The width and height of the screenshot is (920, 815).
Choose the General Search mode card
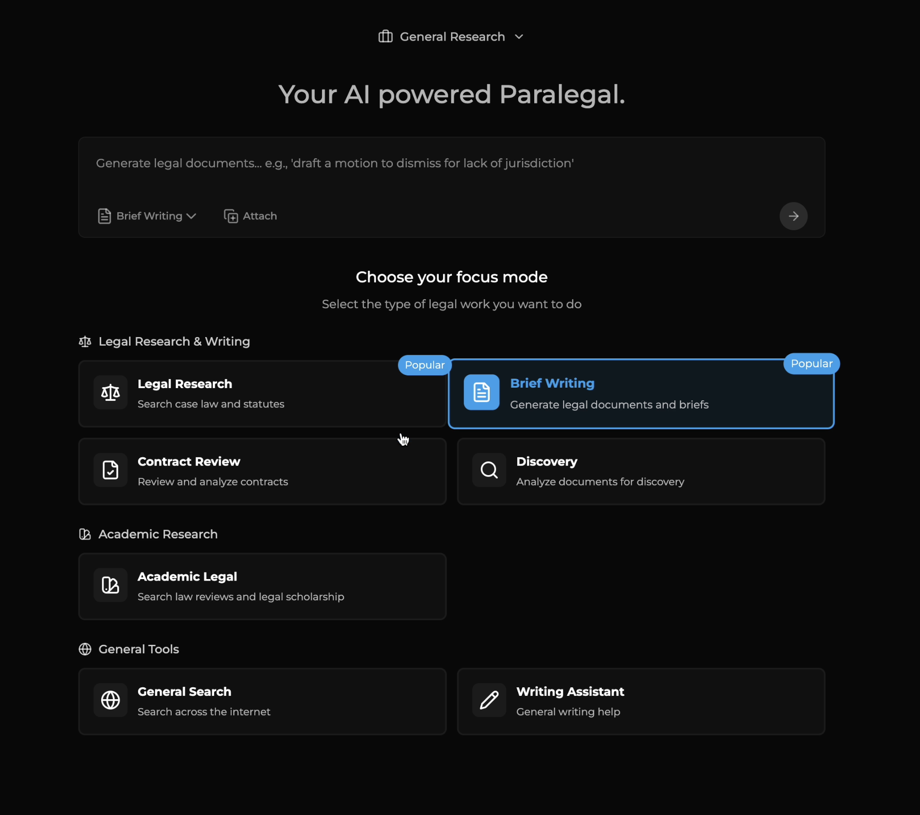[x=262, y=702]
